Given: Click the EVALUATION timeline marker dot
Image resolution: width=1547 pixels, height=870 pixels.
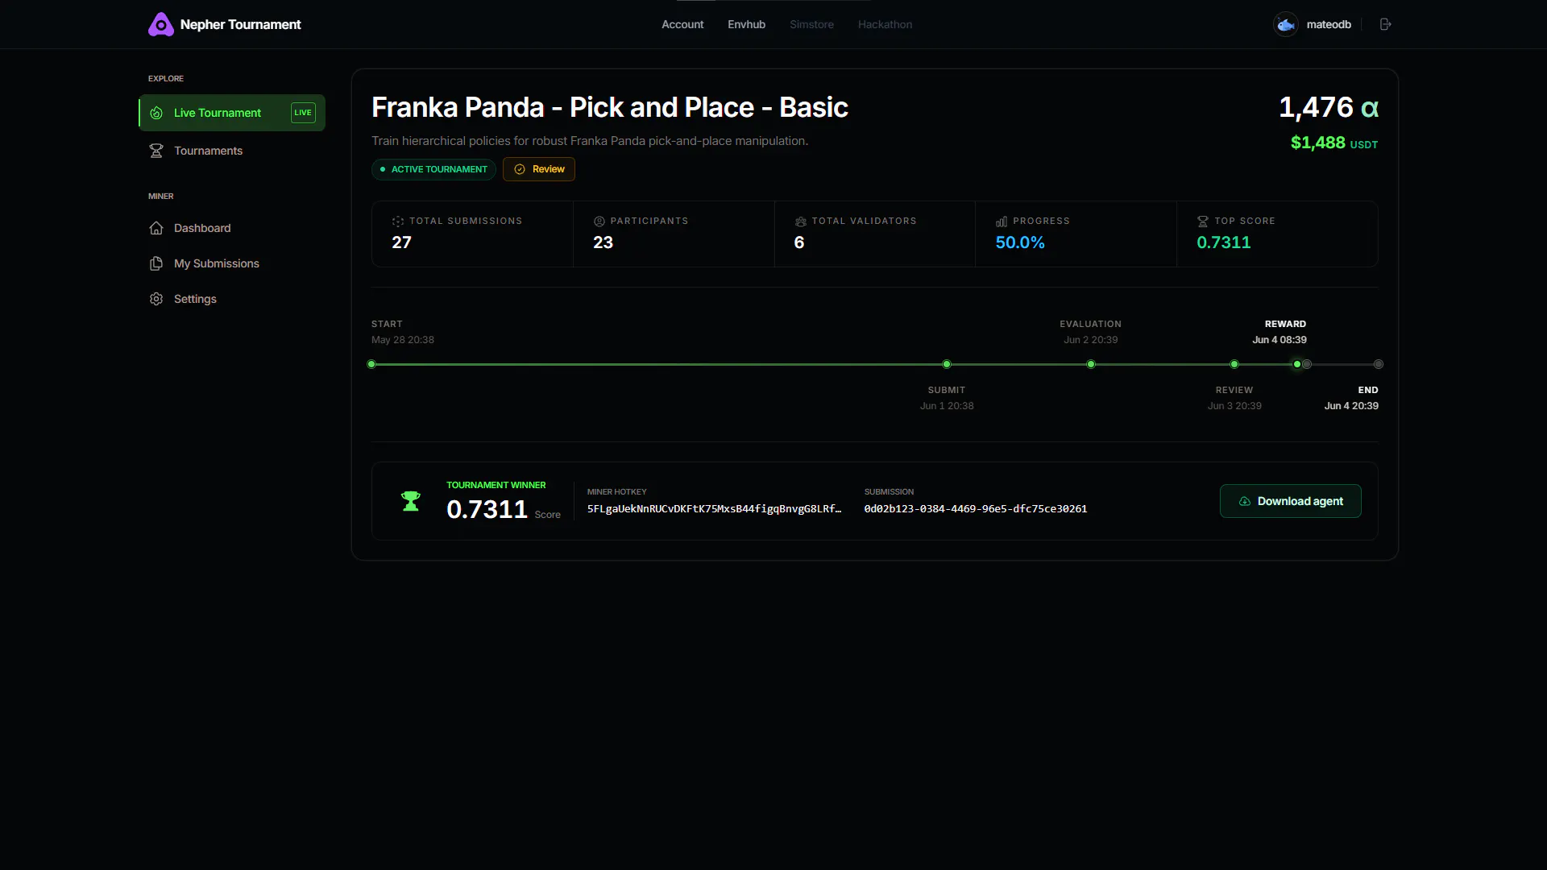Looking at the screenshot, I should pyautogui.click(x=1091, y=364).
